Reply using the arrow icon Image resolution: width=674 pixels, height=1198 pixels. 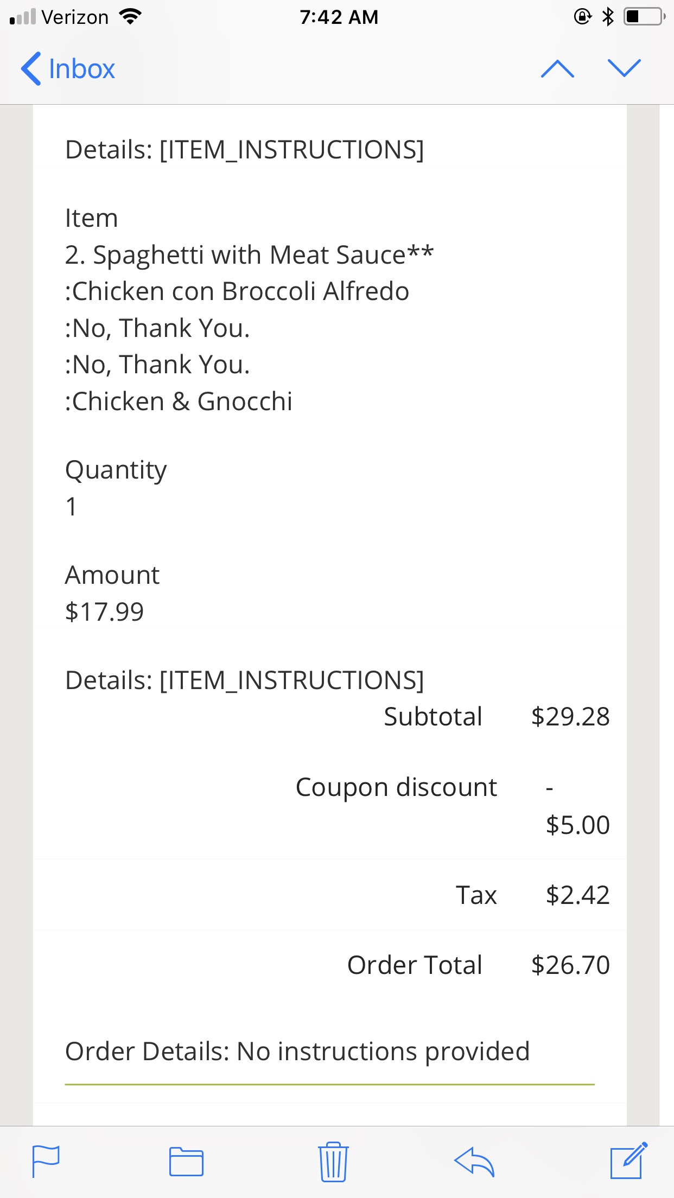474,1162
